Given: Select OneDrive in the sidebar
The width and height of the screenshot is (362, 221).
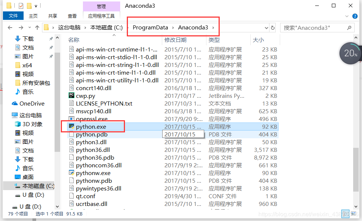Looking at the screenshot, I should [28, 103].
